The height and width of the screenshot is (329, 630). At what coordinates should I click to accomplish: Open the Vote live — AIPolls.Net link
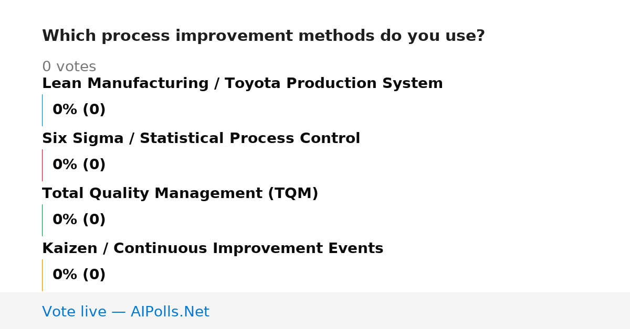125,312
